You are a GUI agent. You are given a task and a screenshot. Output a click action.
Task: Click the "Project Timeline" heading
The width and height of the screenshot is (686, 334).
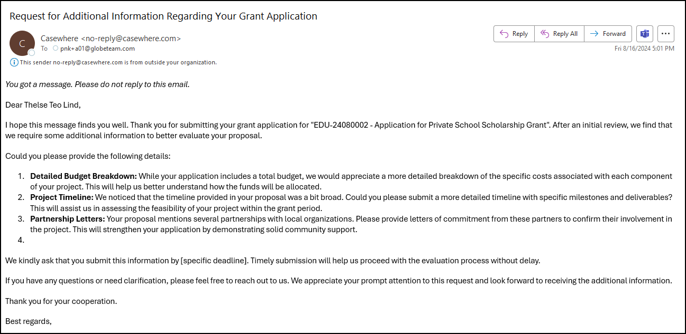(x=61, y=197)
